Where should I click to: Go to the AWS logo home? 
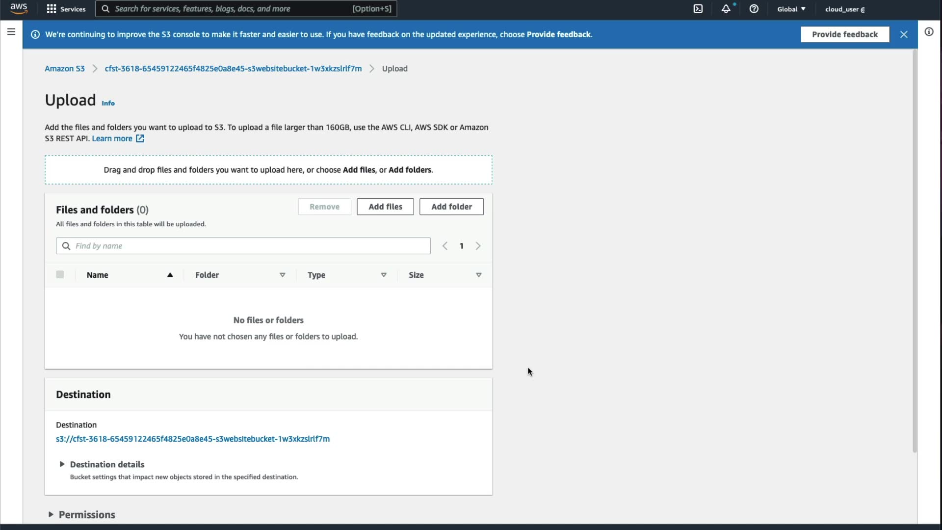pyautogui.click(x=19, y=8)
